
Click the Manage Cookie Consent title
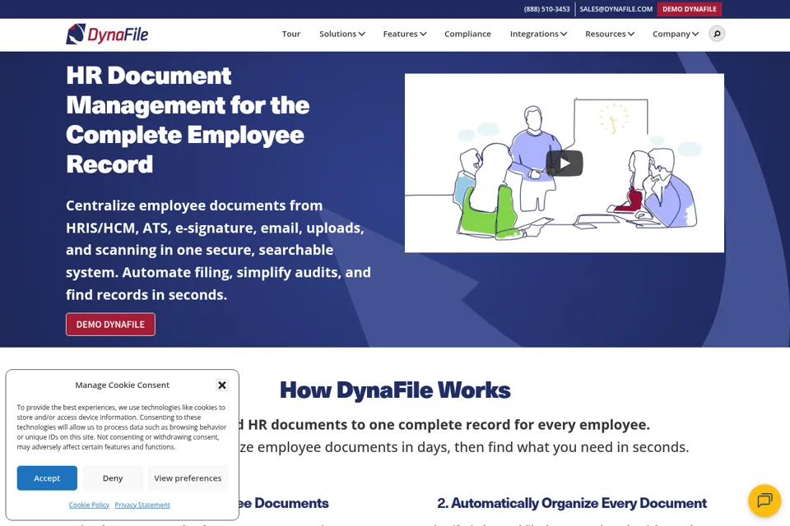click(x=122, y=385)
